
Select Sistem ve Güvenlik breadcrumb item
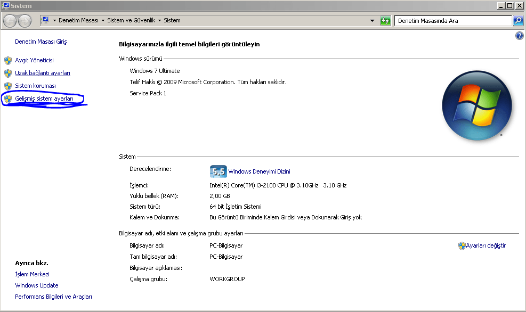pos(131,20)
